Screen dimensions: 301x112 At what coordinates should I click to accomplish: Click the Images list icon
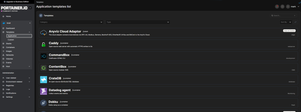[3, 51]
